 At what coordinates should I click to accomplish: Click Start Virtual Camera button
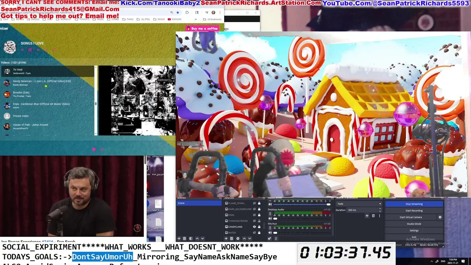411,217
